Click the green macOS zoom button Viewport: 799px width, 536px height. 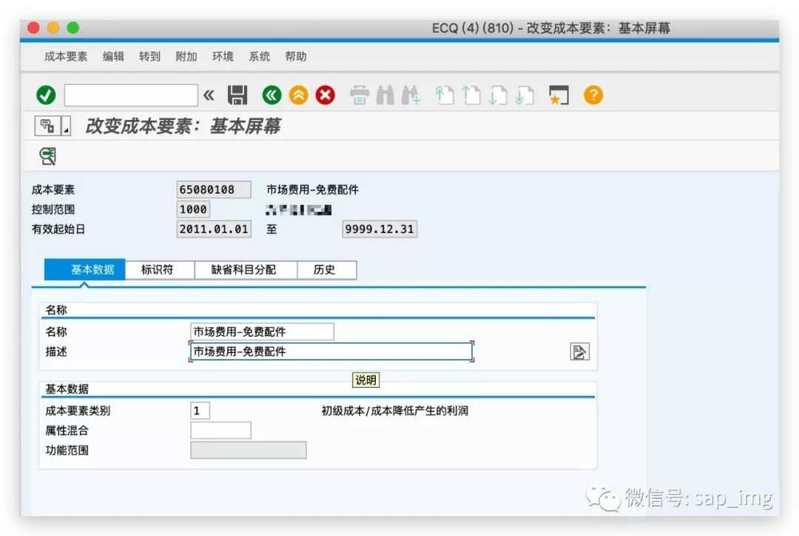coord(73,27)
